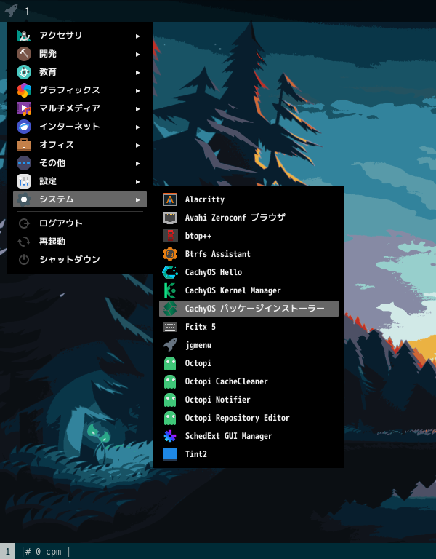Click the jgmenu rocket icon

pos(170,345)
